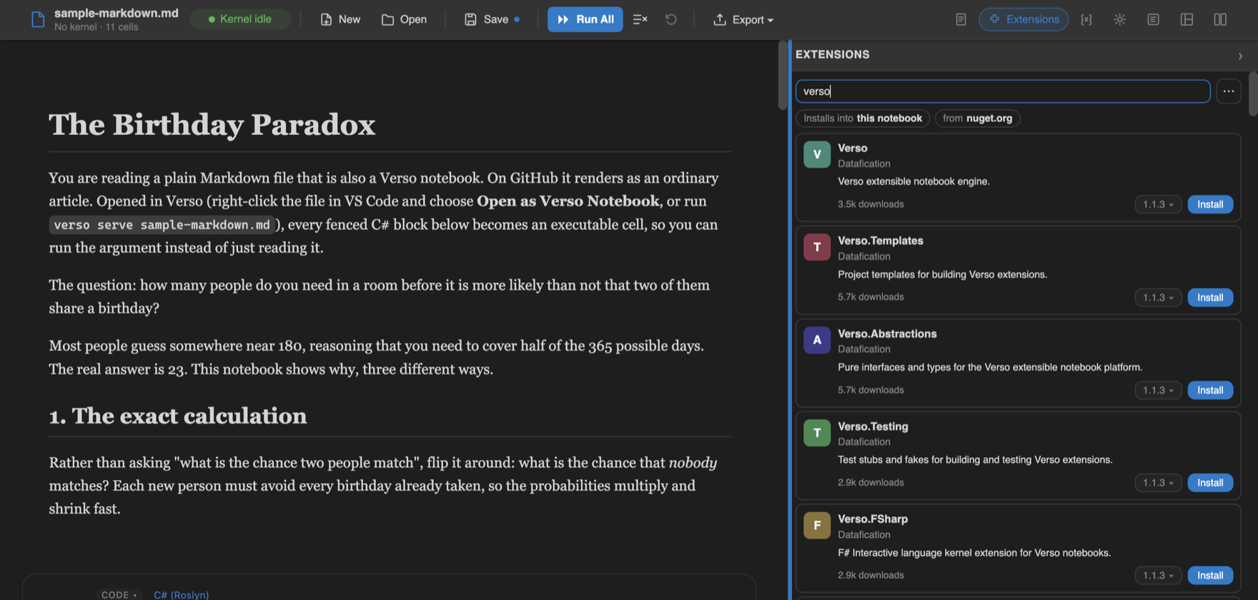Install Verso.Templates
1258x600 pixels.
pos(1210,297)
